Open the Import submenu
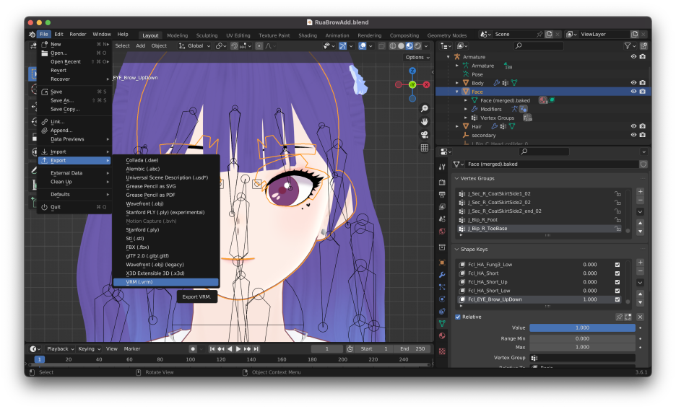Viewport: 676px width, 409px height. pos(75,151)
